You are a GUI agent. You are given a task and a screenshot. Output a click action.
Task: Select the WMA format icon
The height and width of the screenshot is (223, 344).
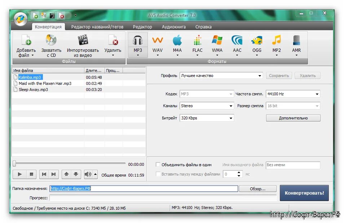[x=217, y=40]
